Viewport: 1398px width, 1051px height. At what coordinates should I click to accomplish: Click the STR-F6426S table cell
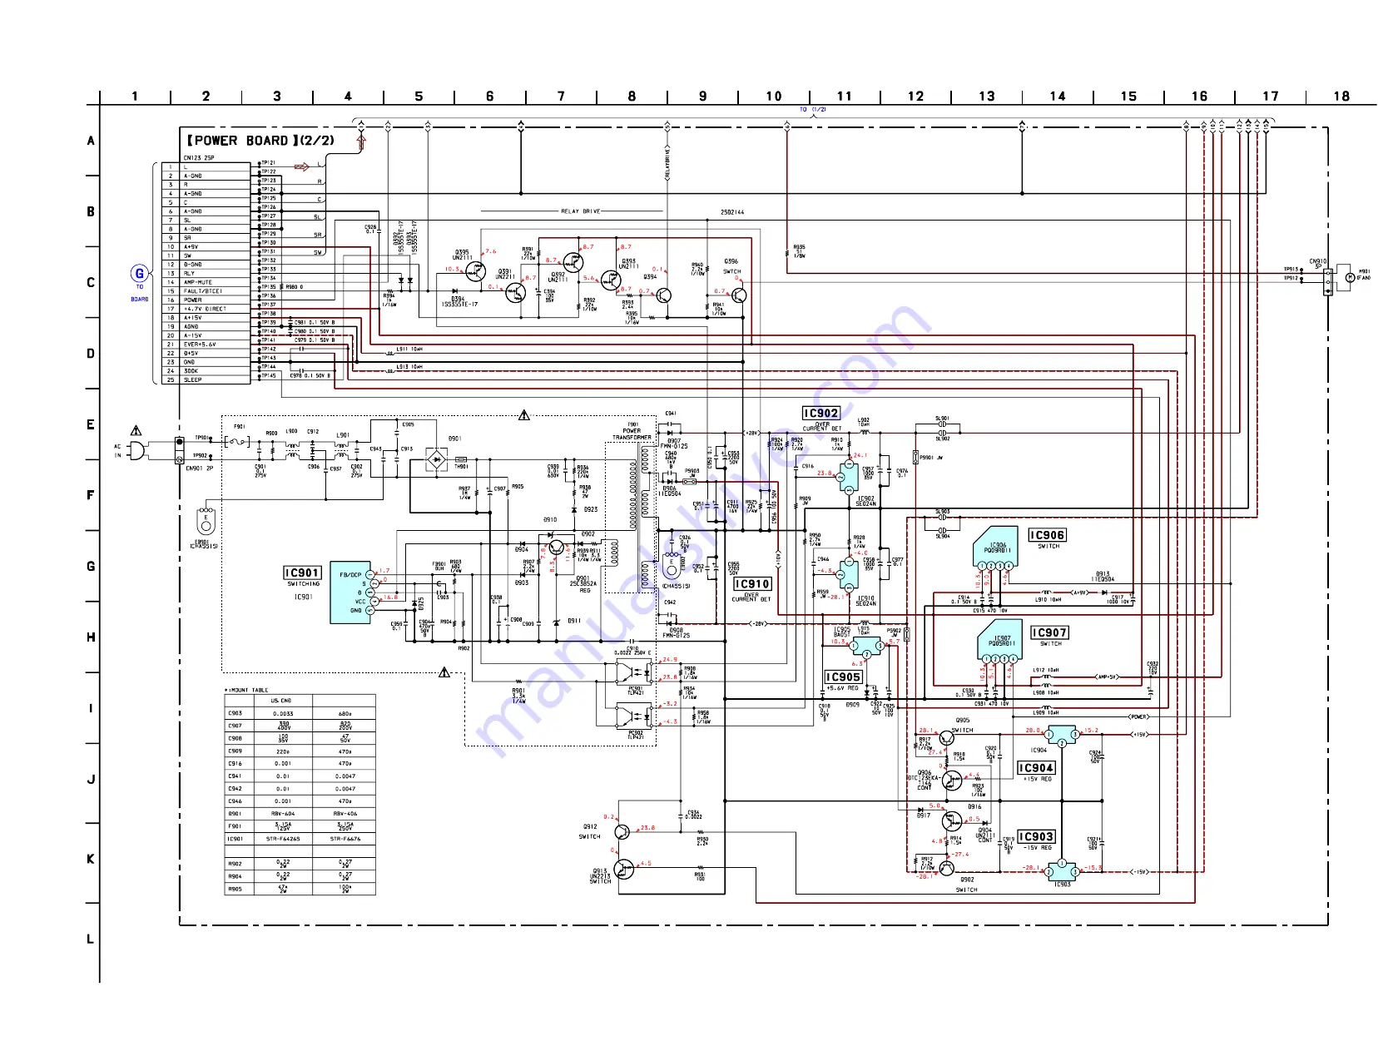(283, 839)
